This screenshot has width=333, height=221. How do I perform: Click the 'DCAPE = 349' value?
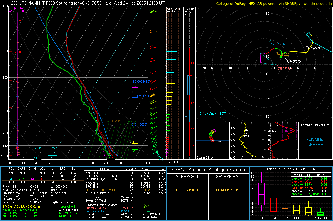12,199
